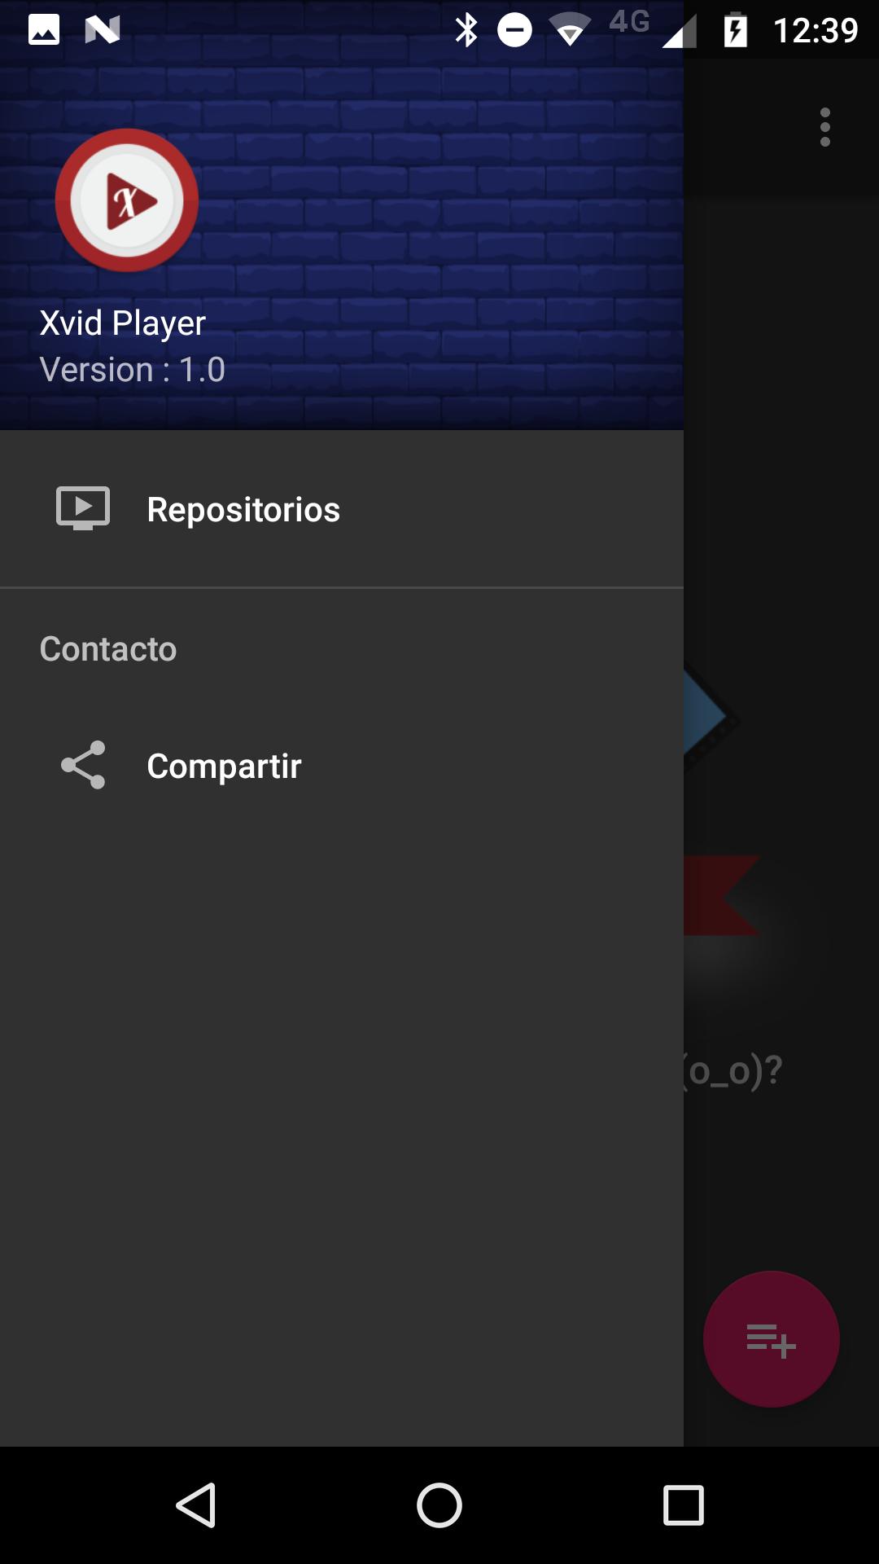Open the Repositorios menu item
This screenshot has height=1564, width=879.
tap(342, 509)
